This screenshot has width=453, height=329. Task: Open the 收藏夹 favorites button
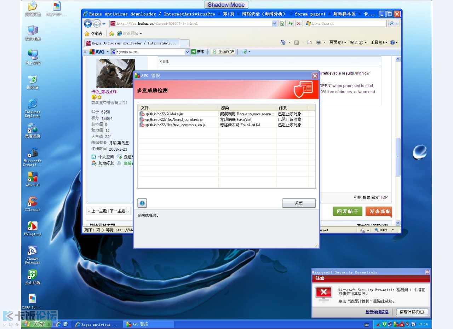(93, 33)
